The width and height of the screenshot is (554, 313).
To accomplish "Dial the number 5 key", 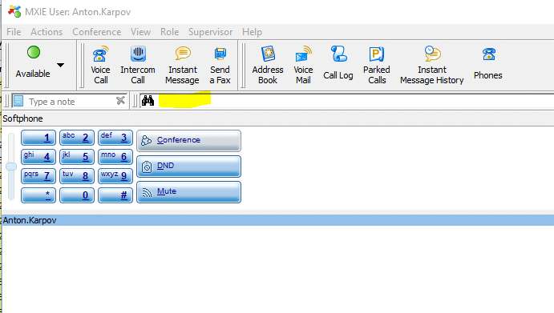I will coord(77,157).
